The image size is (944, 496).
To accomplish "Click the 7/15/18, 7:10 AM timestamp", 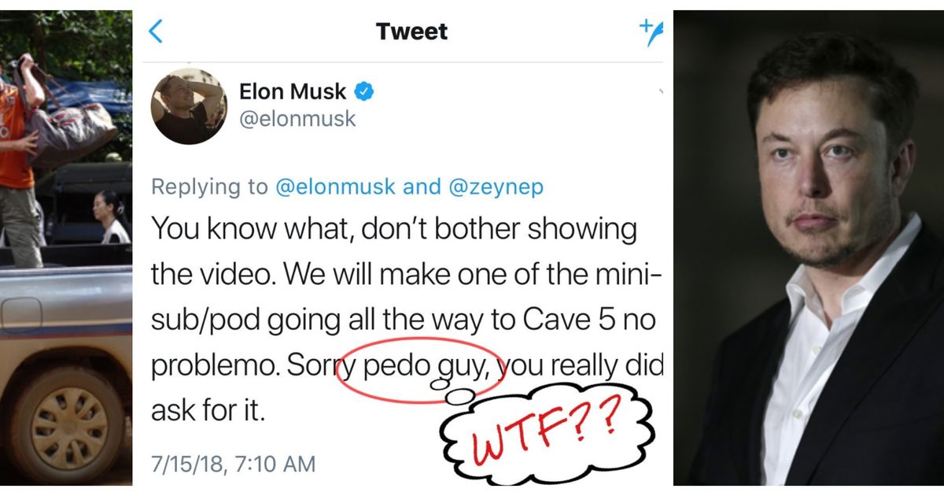I will pos(233,464).
